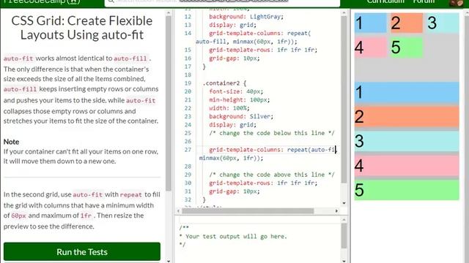Image resolution: width=469 pixels, height=263 pixels.
Task: Click the green row 5 in the second grid
Action: coord(407,190)
